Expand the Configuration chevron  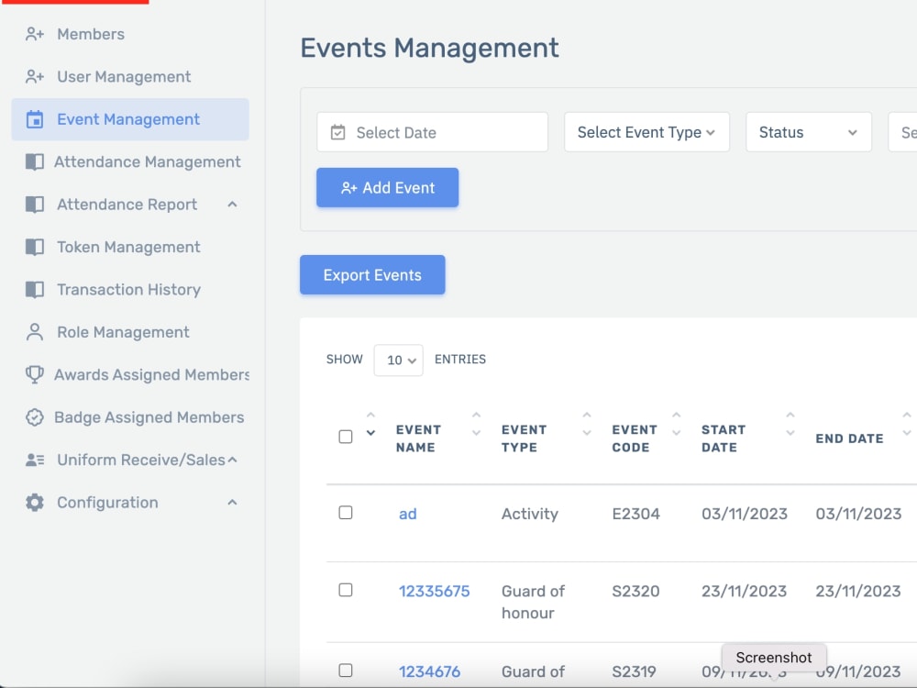coord(232,503)
